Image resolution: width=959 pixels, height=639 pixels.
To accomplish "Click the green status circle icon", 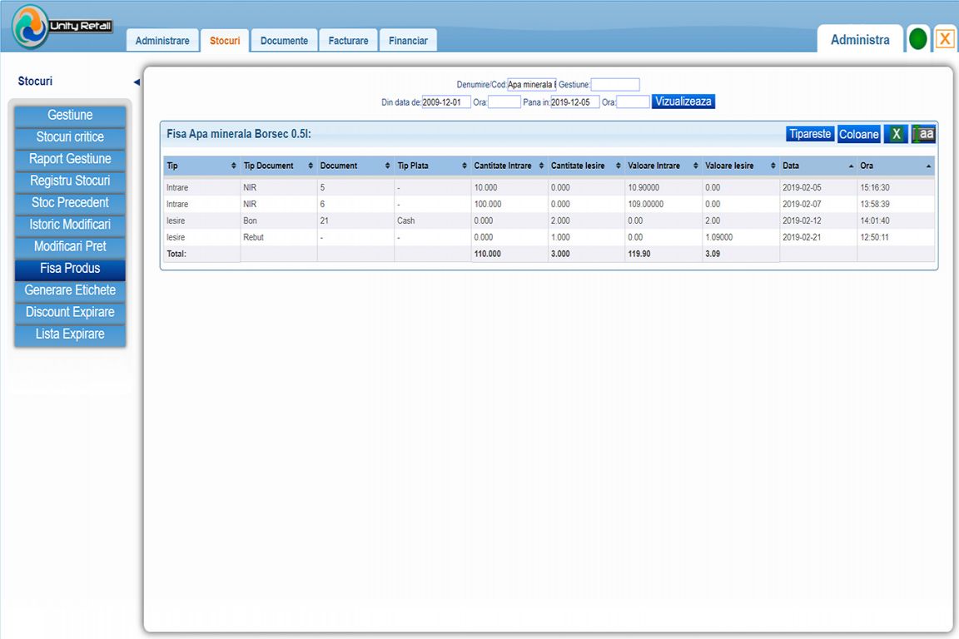I will pyautogui.click(x=917, y=40).
